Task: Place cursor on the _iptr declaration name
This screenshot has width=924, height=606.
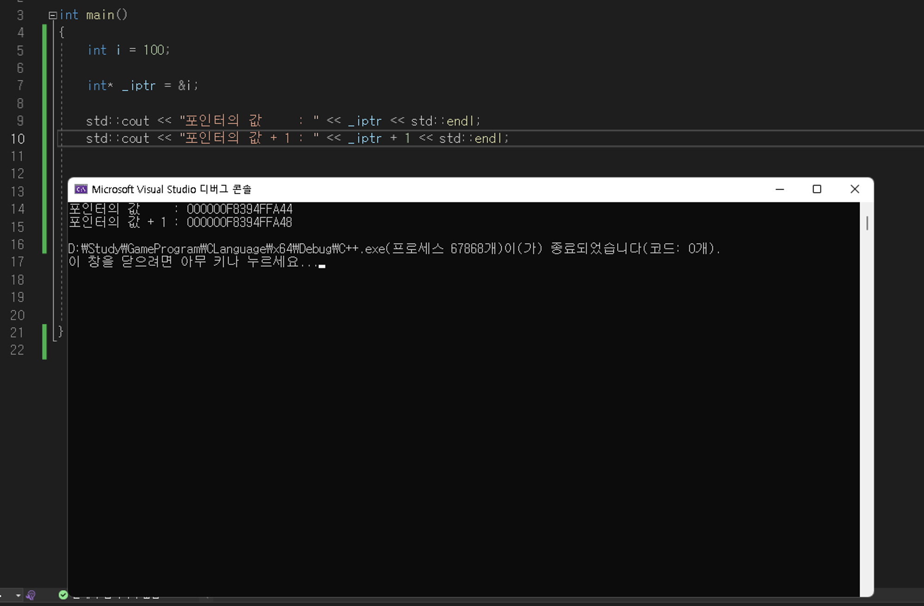Action: click(139, 86)
